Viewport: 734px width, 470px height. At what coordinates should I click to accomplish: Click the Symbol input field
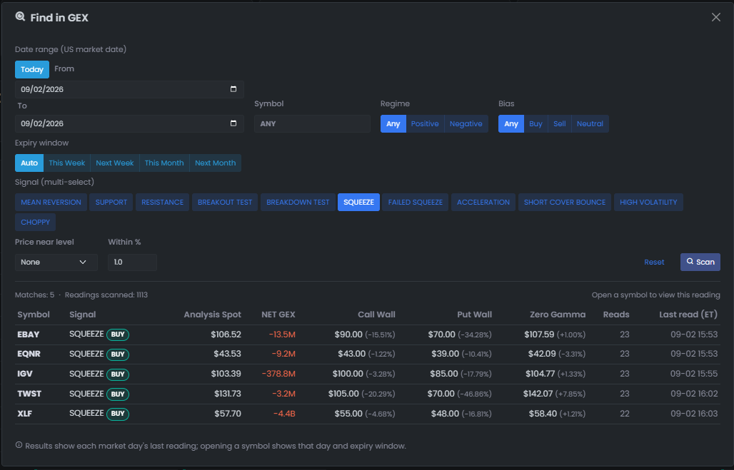coord(312,124)
